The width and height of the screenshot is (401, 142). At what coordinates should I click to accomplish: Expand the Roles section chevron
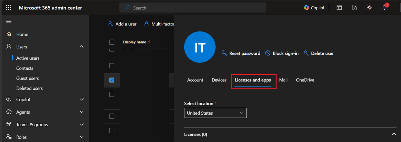82,137
